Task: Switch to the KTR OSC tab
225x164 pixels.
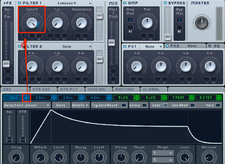Action: pos(44,89)
